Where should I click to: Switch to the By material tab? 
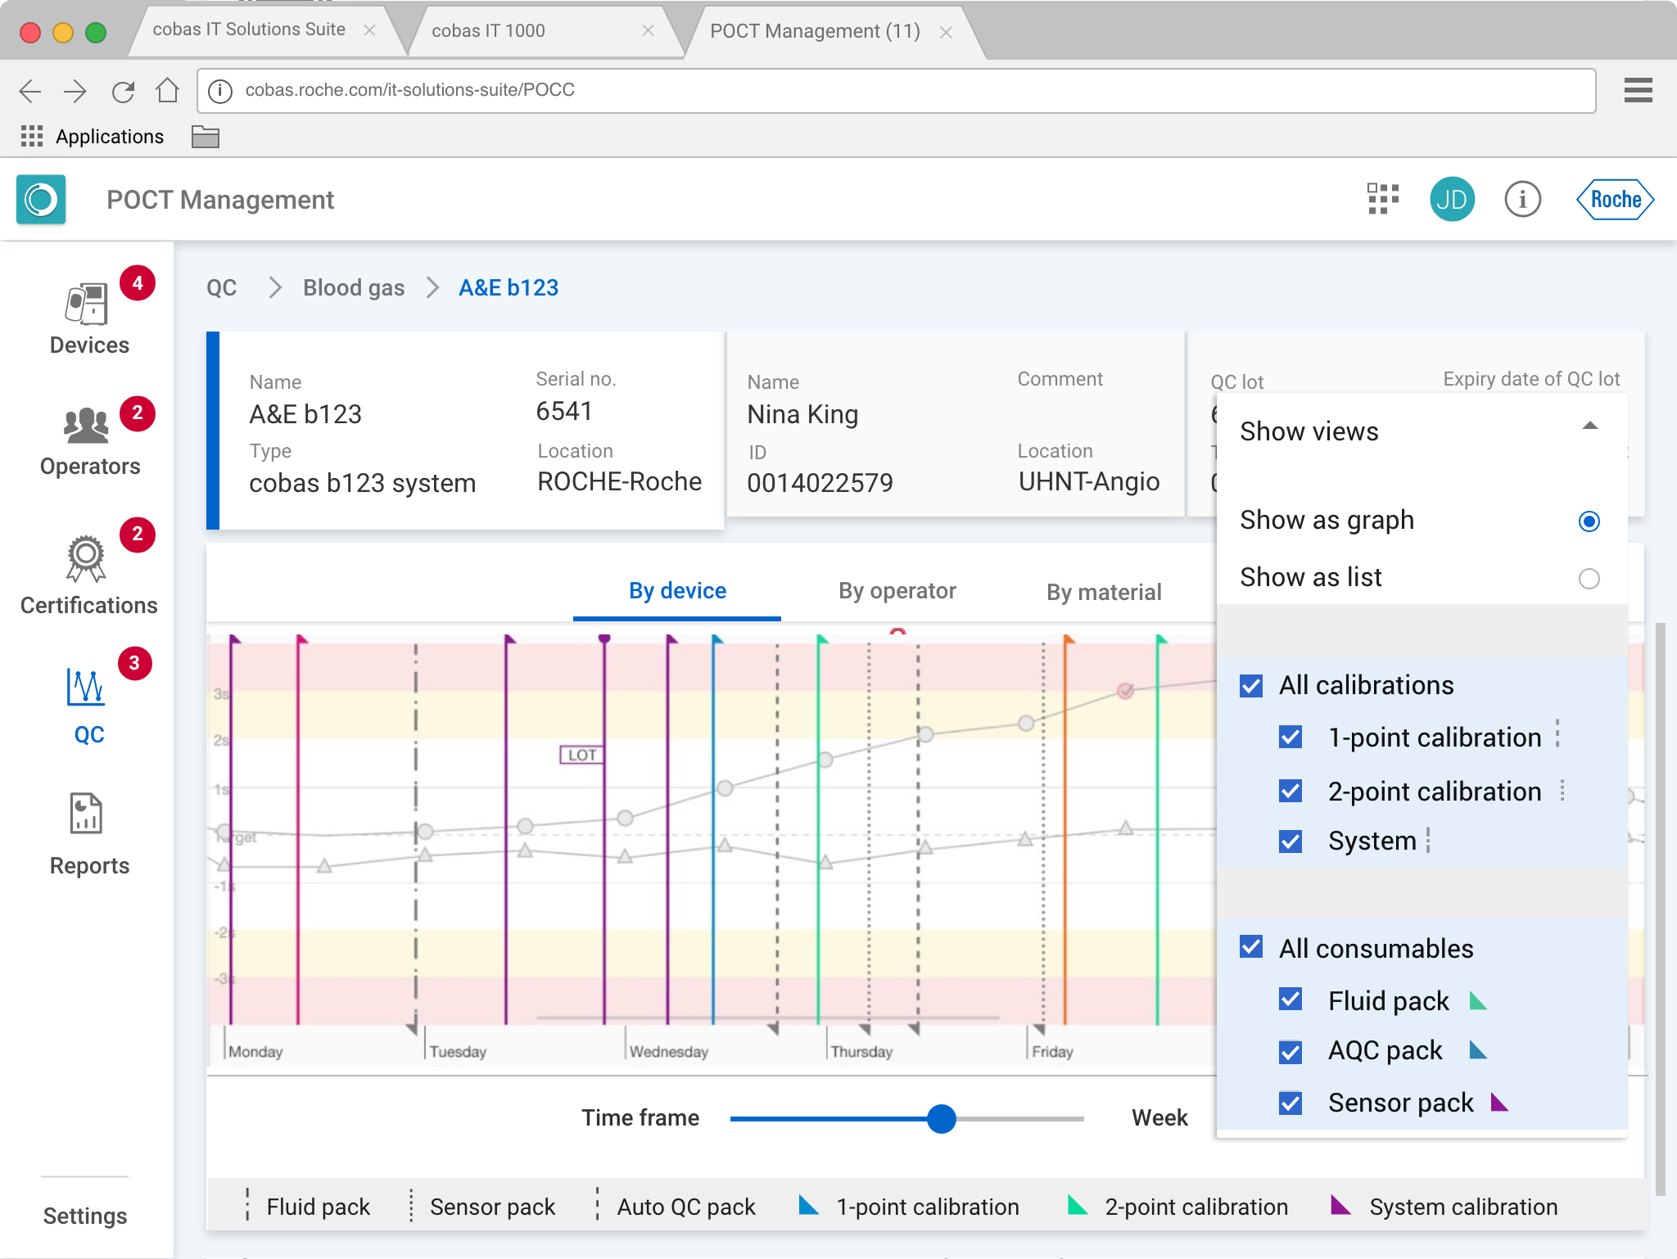coord(1103,592)
